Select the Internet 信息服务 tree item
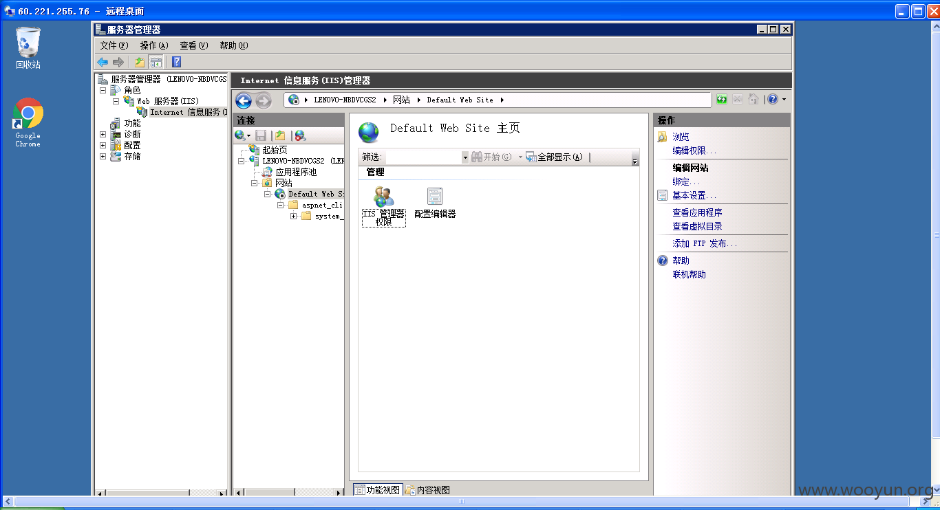Viewport: 940px width, 510px height. [x=188, y=112]
